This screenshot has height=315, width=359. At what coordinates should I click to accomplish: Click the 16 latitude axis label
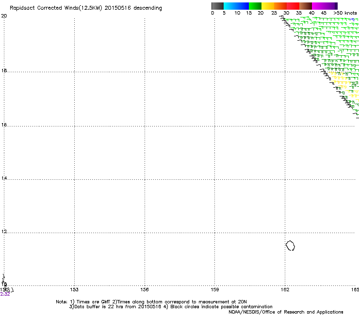pos(4,125)
